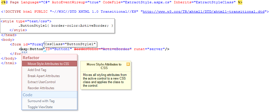Viewport: 270px width, 112px height.
Task: Click the CssClass="ButtonStyle1" preview box
Action: (71, 44)
